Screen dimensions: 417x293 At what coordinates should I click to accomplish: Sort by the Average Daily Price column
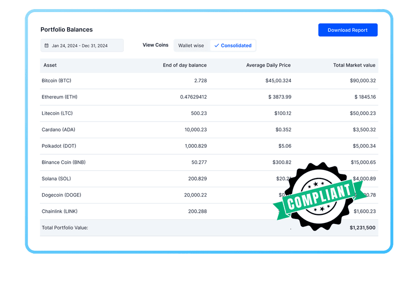click(268, 65)
